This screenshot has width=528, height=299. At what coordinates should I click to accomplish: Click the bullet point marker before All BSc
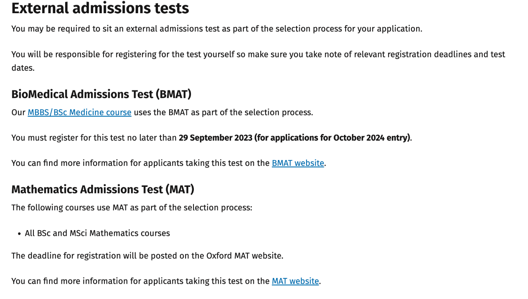point(19,234)
